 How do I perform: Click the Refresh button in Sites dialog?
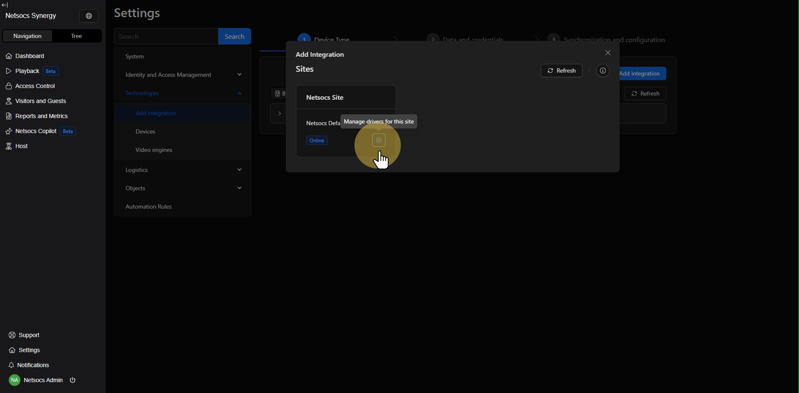[561, 71]
